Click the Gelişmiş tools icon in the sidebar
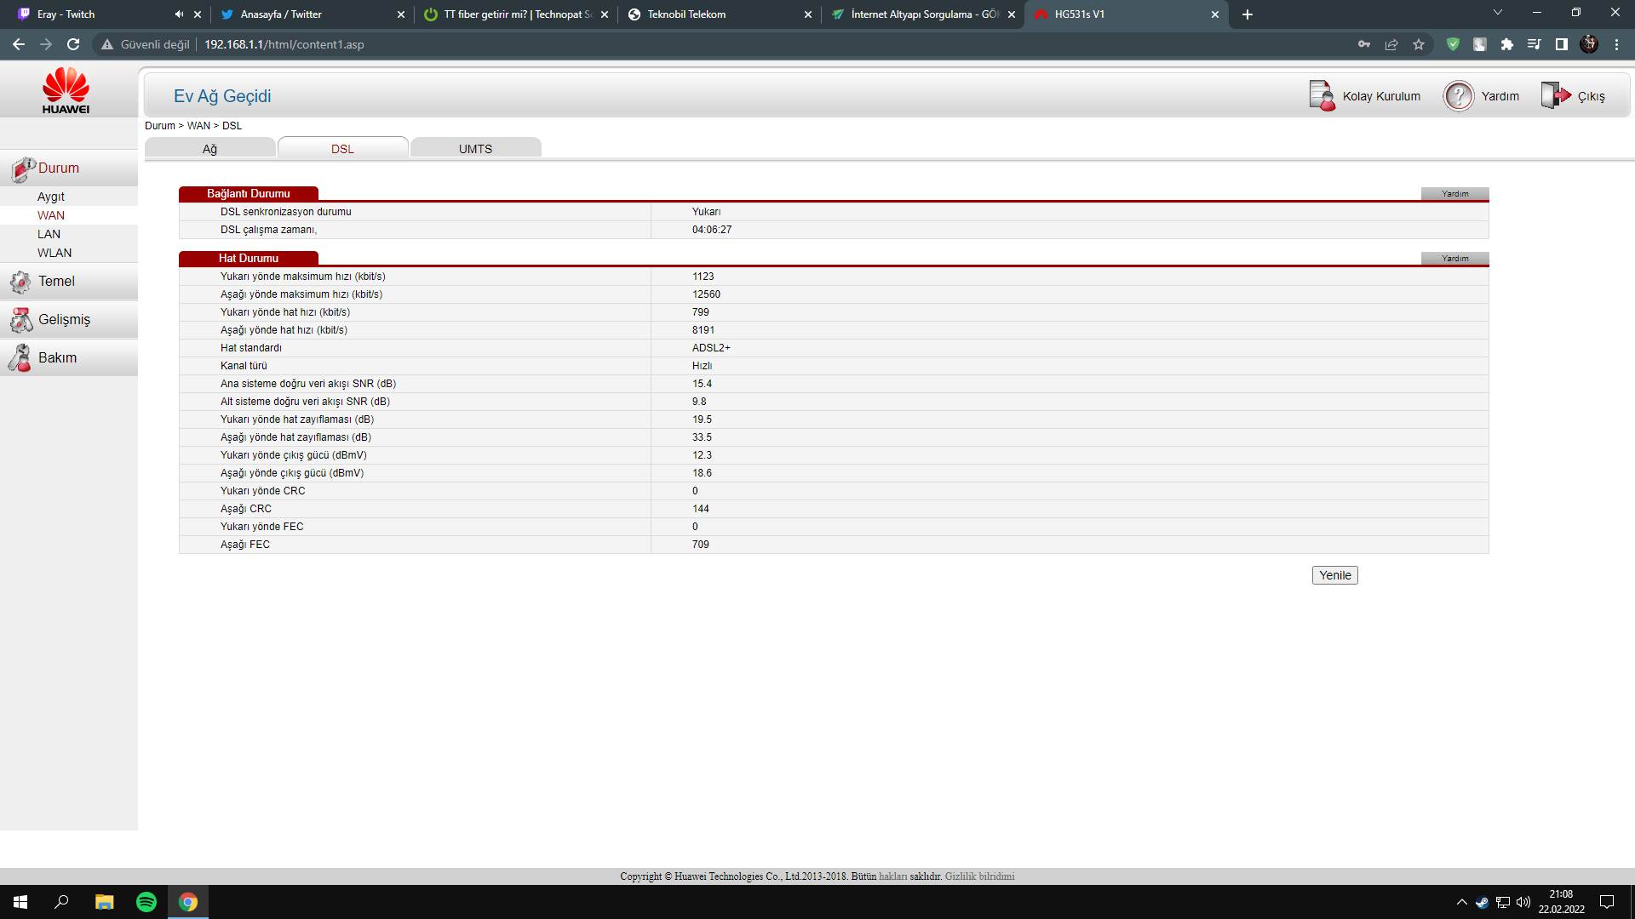This screenshot has width=1635, height=919. tap(20, 320)
